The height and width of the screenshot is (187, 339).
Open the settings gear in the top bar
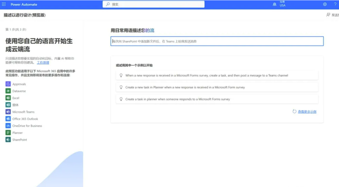click(326, 4)
